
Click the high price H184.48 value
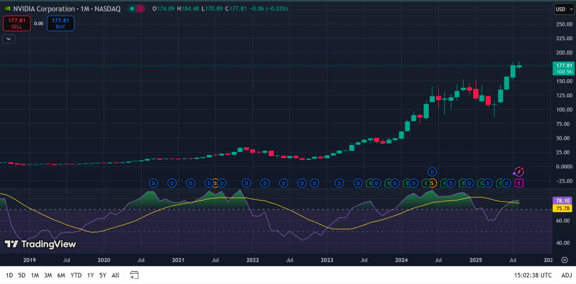point(189,9)
